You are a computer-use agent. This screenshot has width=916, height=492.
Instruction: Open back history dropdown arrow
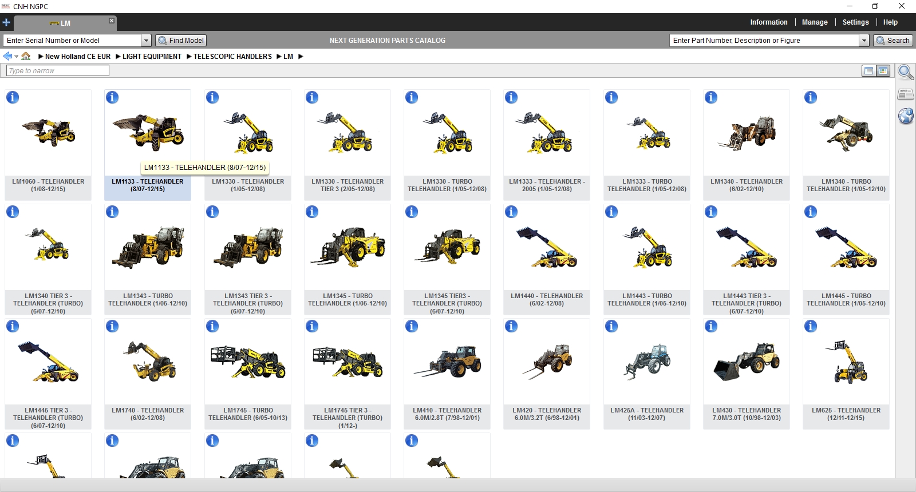tap(16, 57)
